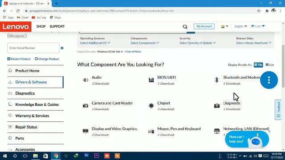Click the serial number info icon
The height and width of the screenshot is (160, 285).
62,48
